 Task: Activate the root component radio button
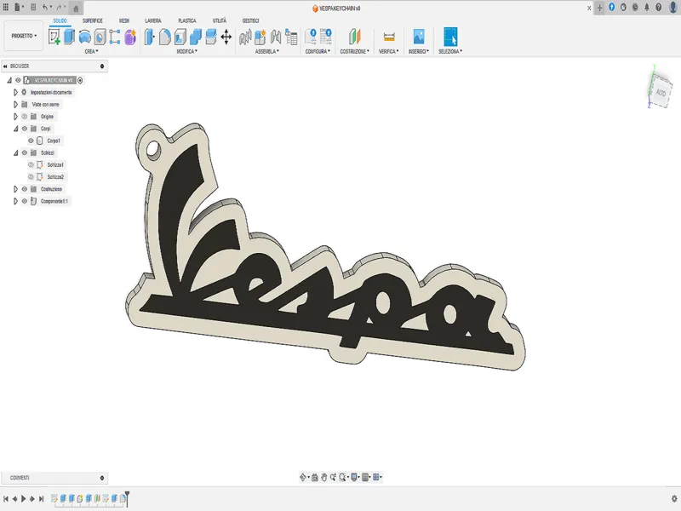80,80
